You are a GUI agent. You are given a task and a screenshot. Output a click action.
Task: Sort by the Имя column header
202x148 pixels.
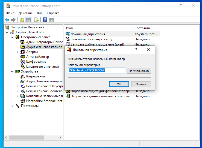tap(98, 28)
